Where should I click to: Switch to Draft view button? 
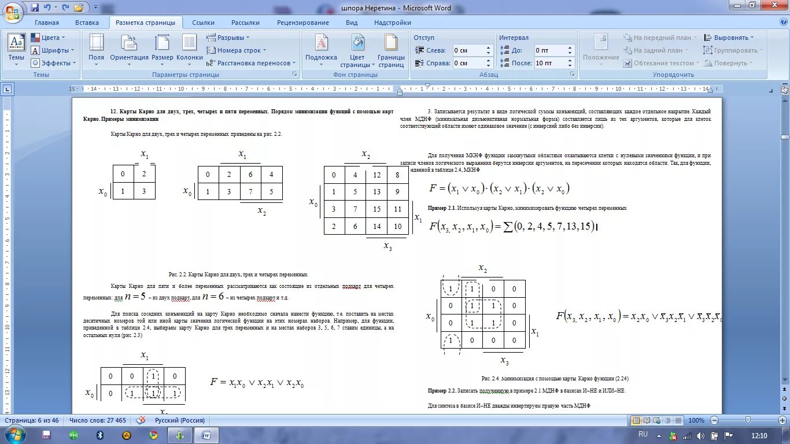coord(678,420)
